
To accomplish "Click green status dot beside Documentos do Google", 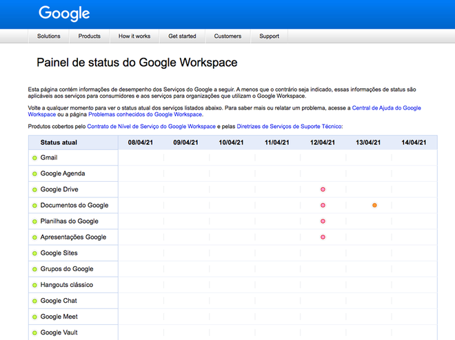I will (35, 206).
